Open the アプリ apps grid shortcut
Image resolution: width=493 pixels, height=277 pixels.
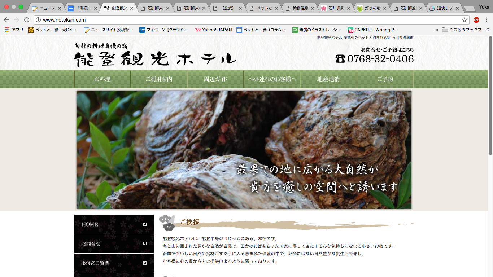click(x=14, y=30)
